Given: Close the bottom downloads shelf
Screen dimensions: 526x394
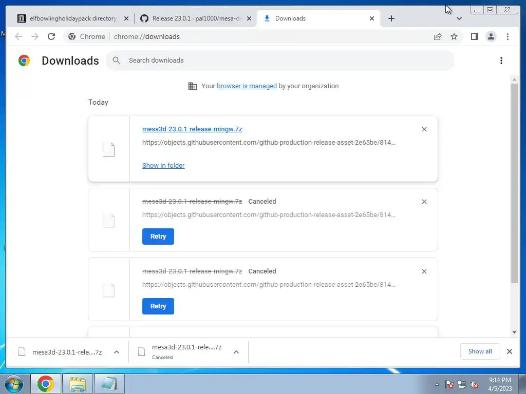Looking at the screenshot, I should pyautogui.click(x=509, y=351).
